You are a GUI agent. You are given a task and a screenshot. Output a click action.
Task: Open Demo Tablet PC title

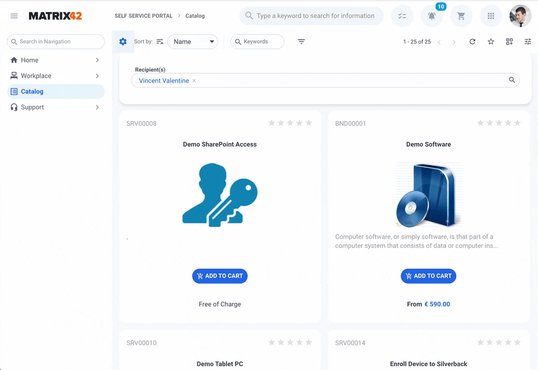point(220,364)
